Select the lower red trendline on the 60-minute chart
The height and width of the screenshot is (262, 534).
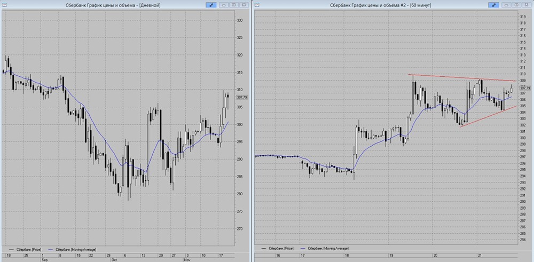pyautogui.click(x=488, y=116)
